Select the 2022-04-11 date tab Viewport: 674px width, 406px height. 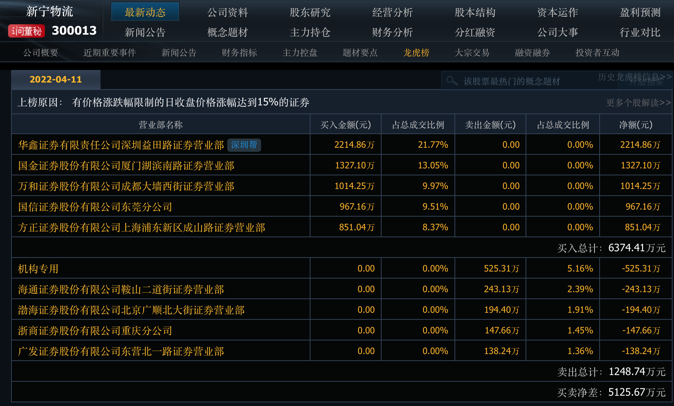[x=56, y=80]
